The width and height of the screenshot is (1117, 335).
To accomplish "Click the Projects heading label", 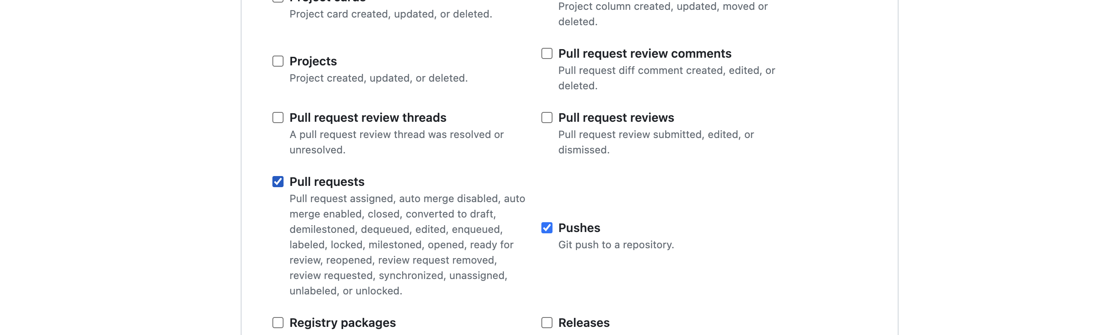I will [x=313, y=61].
